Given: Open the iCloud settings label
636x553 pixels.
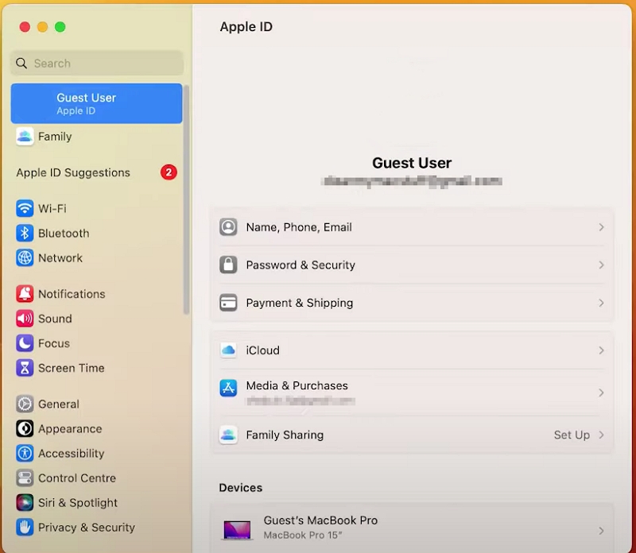Looking at the screenshot, I should pos(263,350).
